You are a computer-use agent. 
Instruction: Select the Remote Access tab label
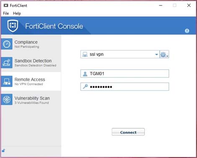30,79
